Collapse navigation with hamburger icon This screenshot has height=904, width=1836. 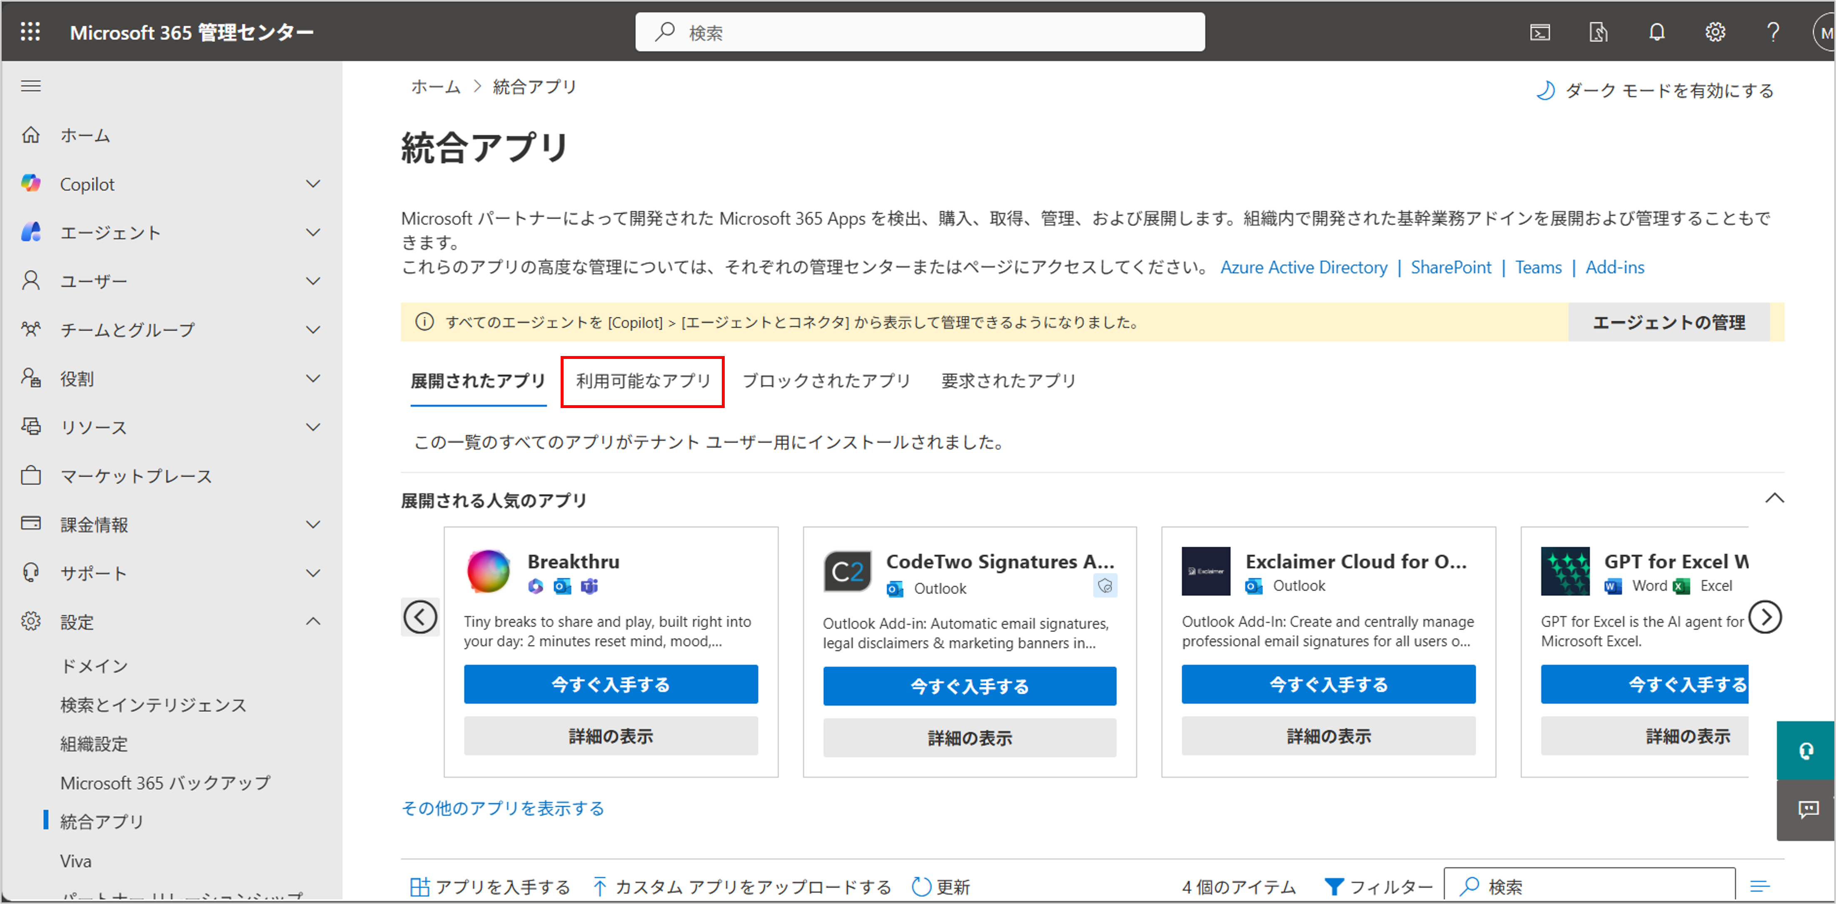click(31, 86)
